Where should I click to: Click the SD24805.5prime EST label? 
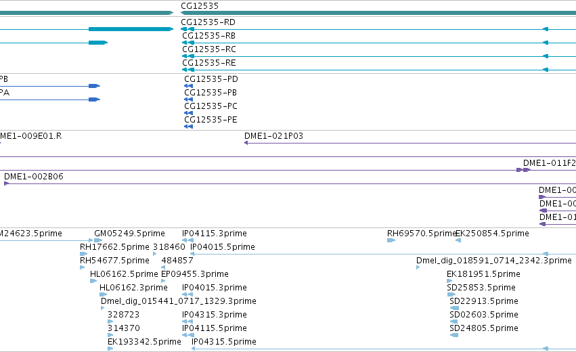[484, 328]
